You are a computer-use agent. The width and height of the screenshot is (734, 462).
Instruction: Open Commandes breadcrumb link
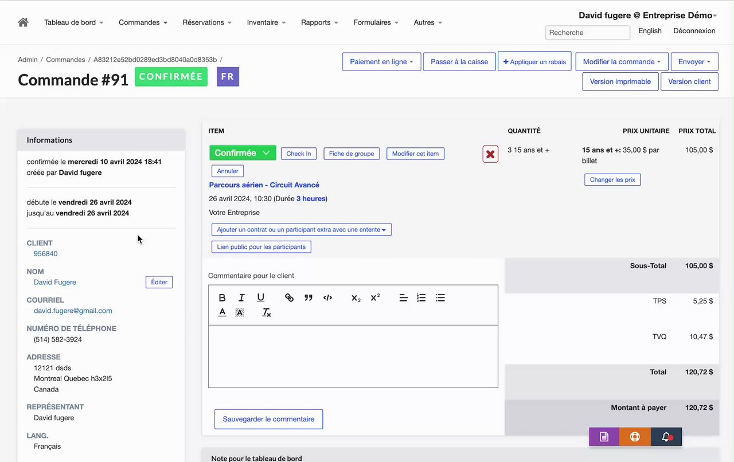coord(65,60)
